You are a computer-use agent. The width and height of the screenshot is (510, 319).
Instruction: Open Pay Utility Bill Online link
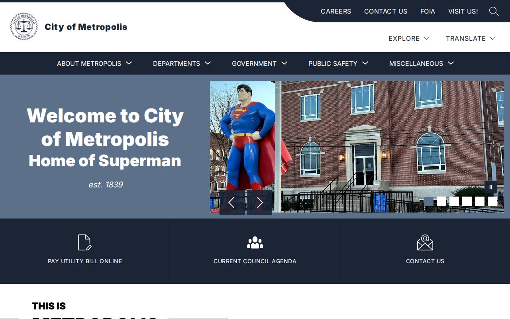pyautogui.click(x=85, y=261)
